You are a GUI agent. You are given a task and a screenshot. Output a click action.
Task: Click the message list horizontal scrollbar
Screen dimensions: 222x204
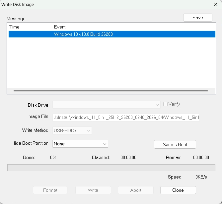pos(111,91)
